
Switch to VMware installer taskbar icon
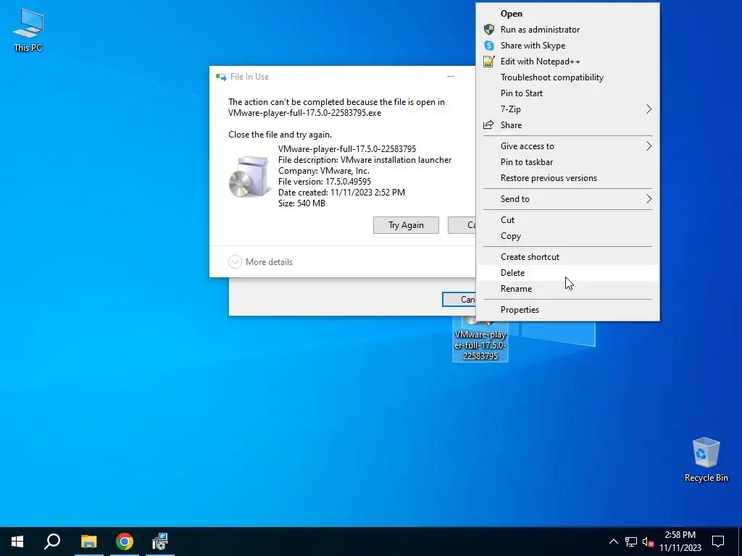(x=160, y=542)
